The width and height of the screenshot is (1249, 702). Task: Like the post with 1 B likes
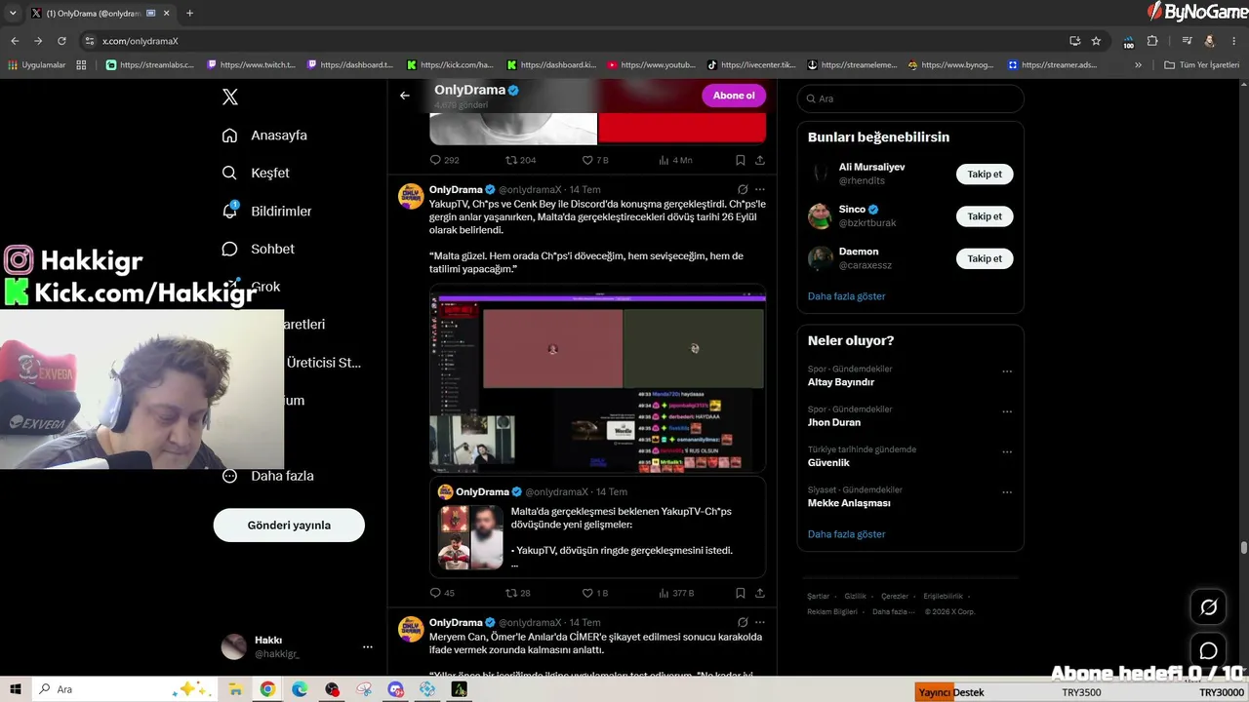[x=595, y=593]
